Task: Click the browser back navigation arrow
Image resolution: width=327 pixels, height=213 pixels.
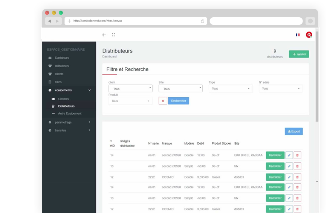Action: [49, 21]
